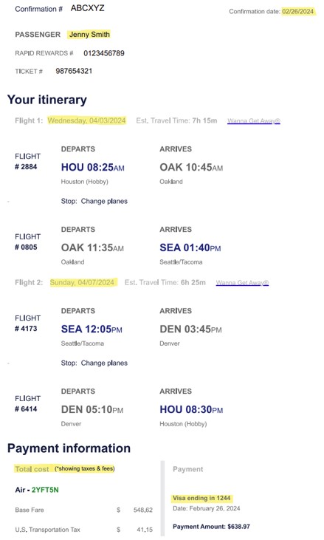This screenshot has height=540, width=324.
Task: Click the highlighted confirmation date 02/26/2024
Action: click(x=298, y=11)
